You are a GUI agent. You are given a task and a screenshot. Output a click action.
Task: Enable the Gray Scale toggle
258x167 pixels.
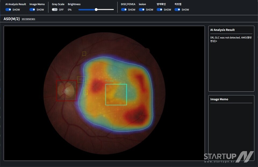pyautogui.click(x=55, y=10)
